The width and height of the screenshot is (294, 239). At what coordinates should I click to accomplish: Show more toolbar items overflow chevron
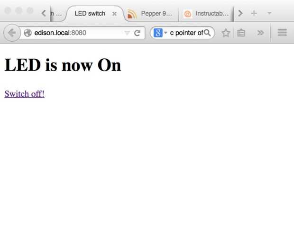[261, 33]
